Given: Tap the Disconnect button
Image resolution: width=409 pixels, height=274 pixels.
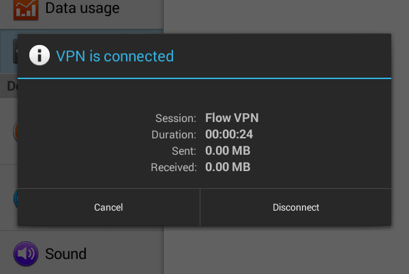Looking at the screenshot, I should click(296, 207).
